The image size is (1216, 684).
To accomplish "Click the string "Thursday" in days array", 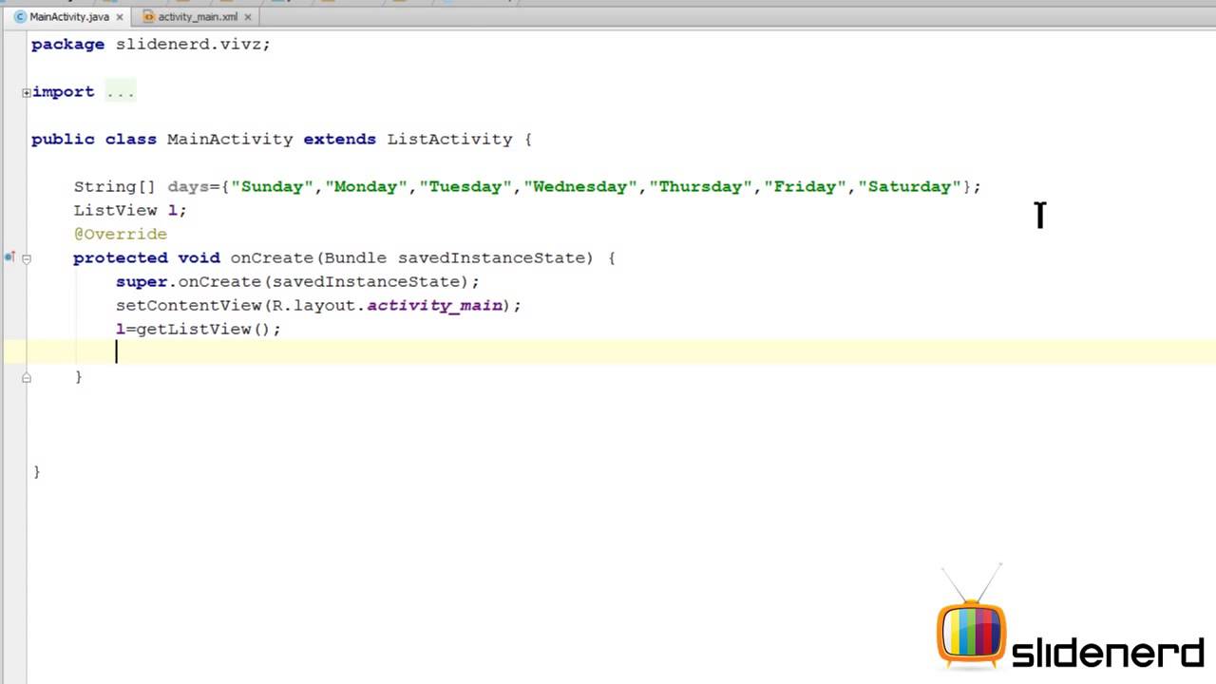I will [701, 187].
